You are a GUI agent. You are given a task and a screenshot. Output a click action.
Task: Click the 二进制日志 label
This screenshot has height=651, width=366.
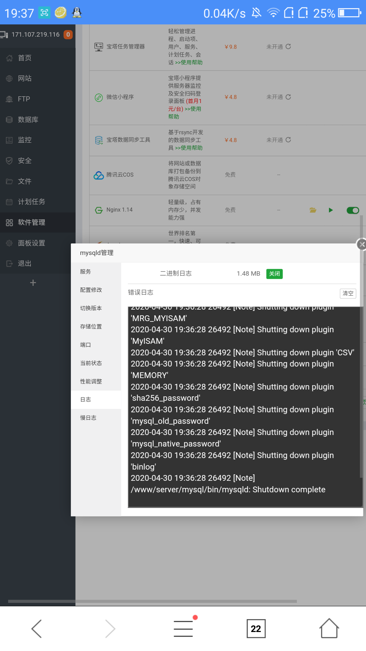pos(176,273)
